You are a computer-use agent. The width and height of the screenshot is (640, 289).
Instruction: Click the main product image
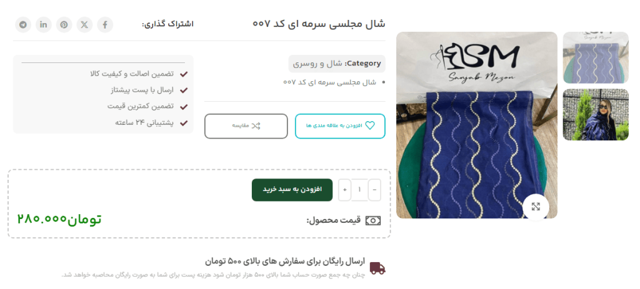point(477,125)
